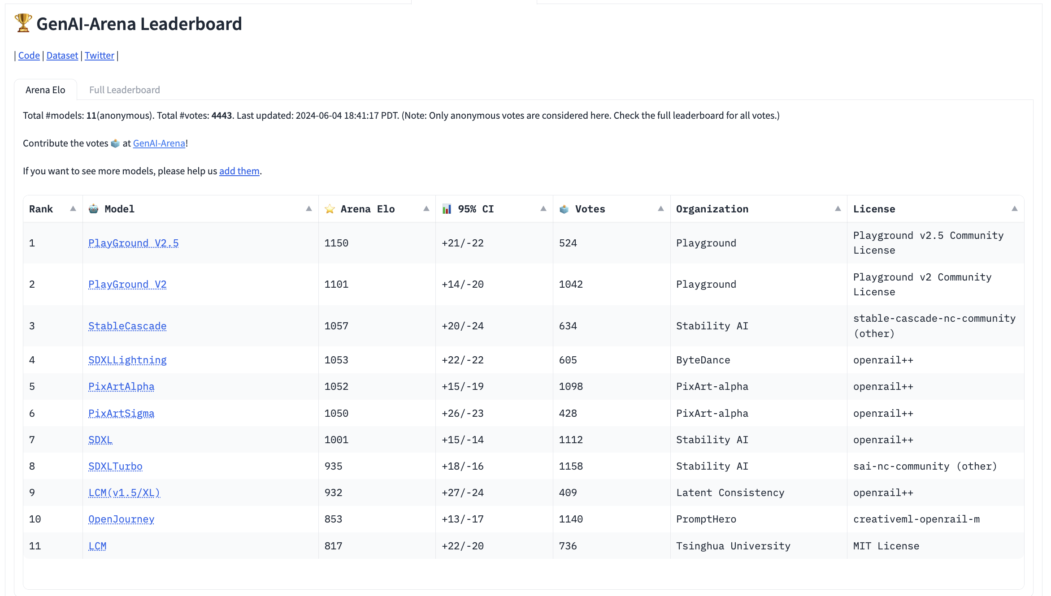Click the ballot box icon beside Votes header
Viewport: 1051px width, 596px height.
[564, 209]
